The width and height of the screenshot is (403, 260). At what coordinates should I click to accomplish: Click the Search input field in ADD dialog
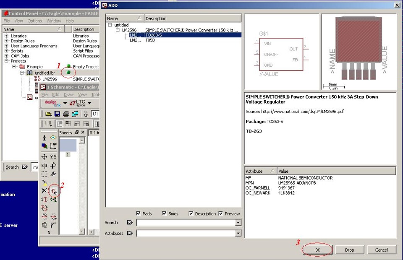(x=186, y=223)
